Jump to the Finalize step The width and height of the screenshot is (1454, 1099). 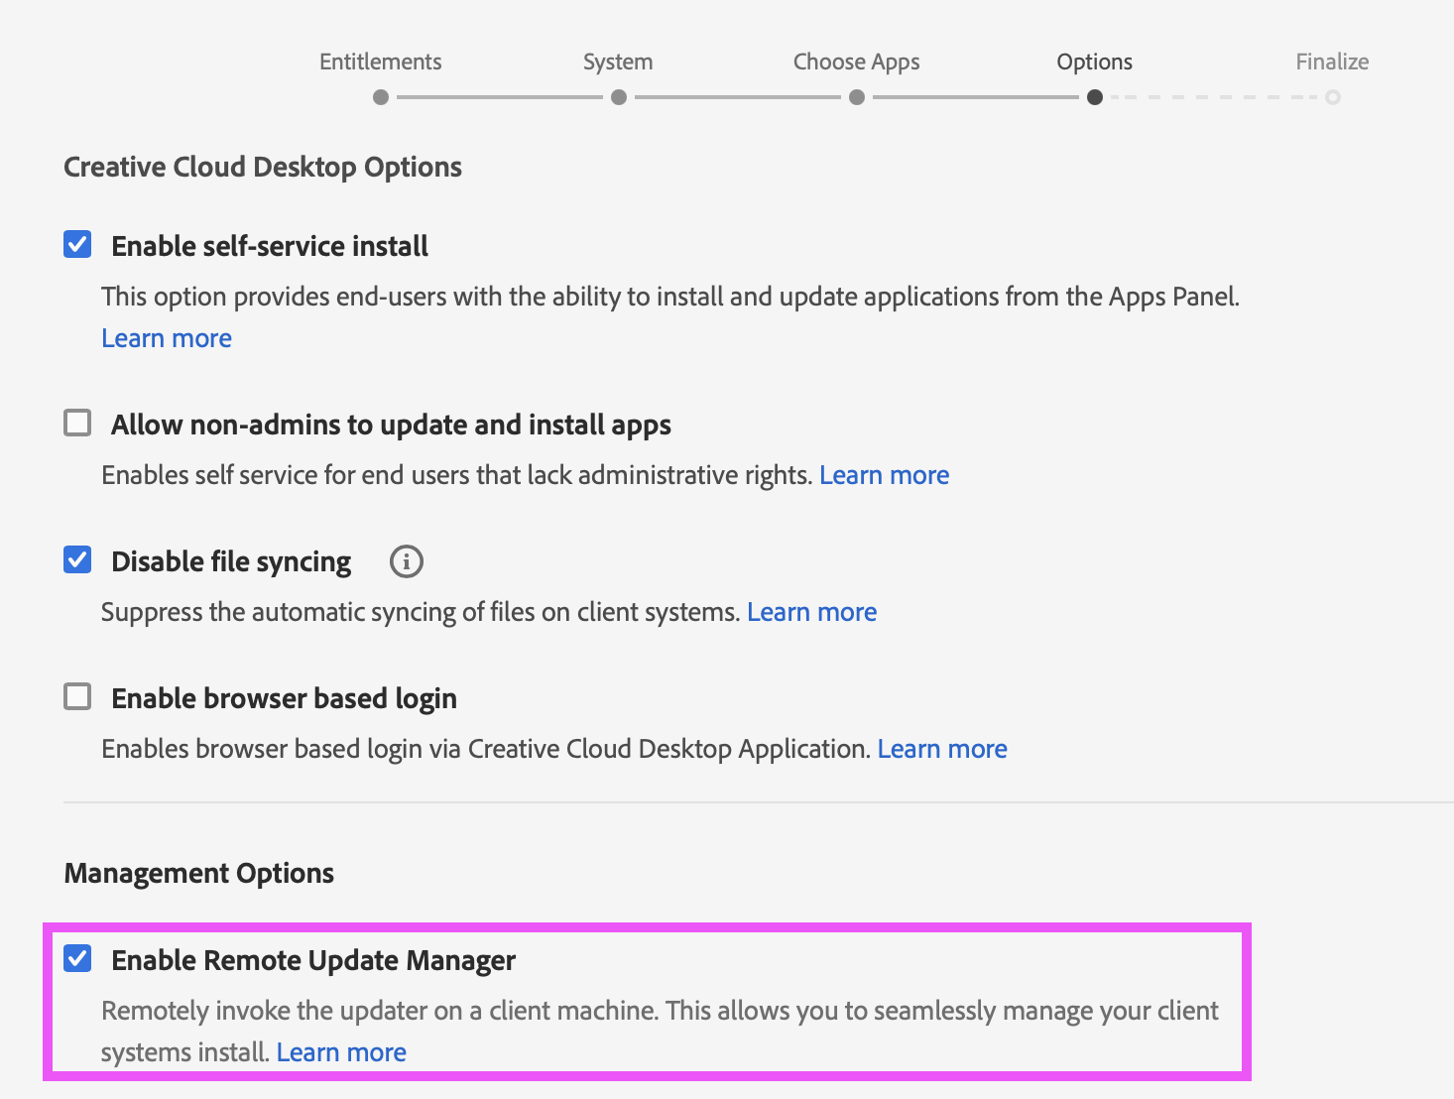point(1332,61)
